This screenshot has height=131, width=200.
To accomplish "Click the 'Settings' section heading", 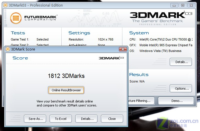I will pos(79,33).
